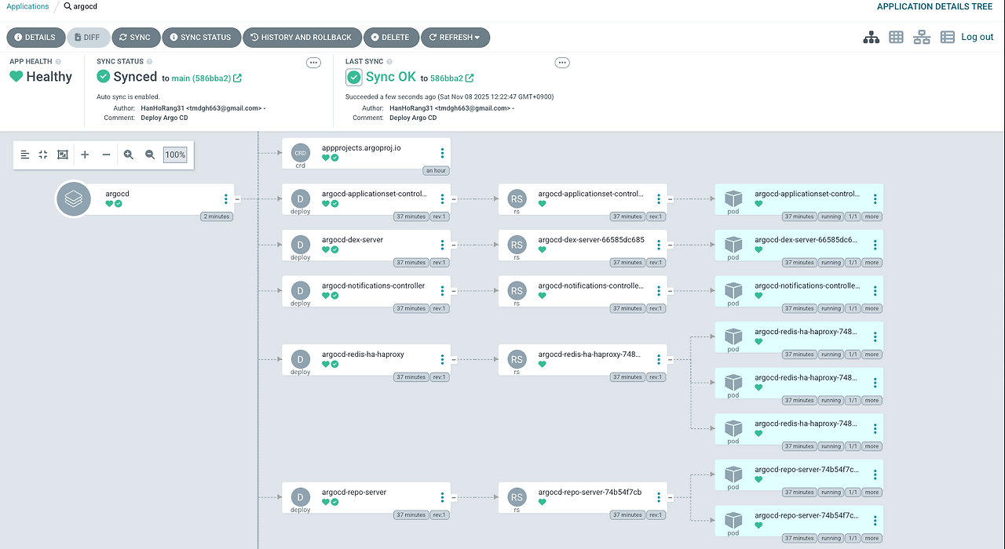Collapse children of argocd-redis-ha-haproxy deployment
This screenshot has width=1005, height=549.
click(x=454, y=359)
